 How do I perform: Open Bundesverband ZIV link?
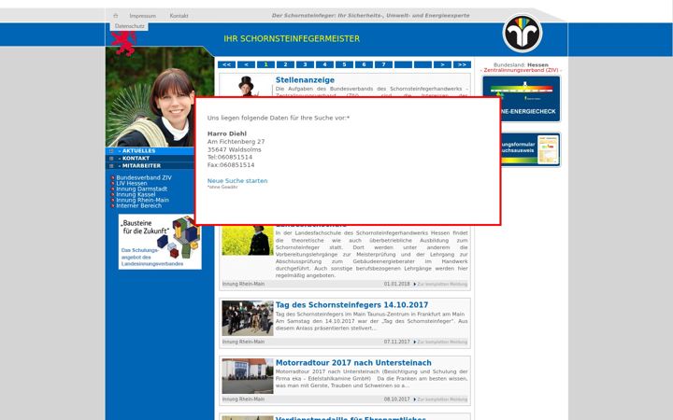144,177
